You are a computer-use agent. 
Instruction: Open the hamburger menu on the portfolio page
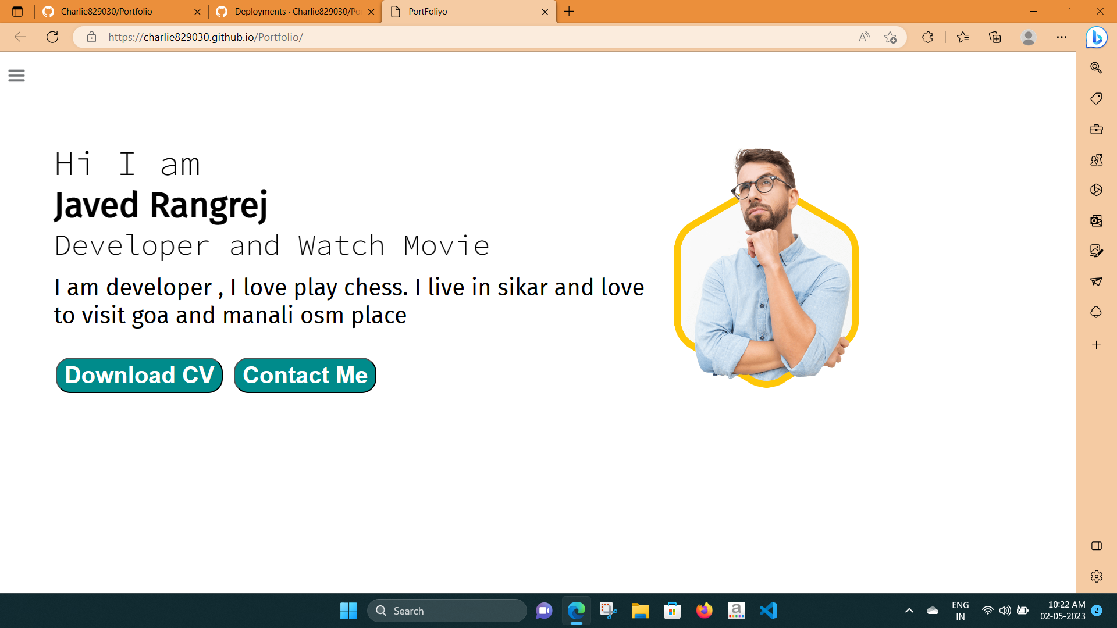point(16,76)
